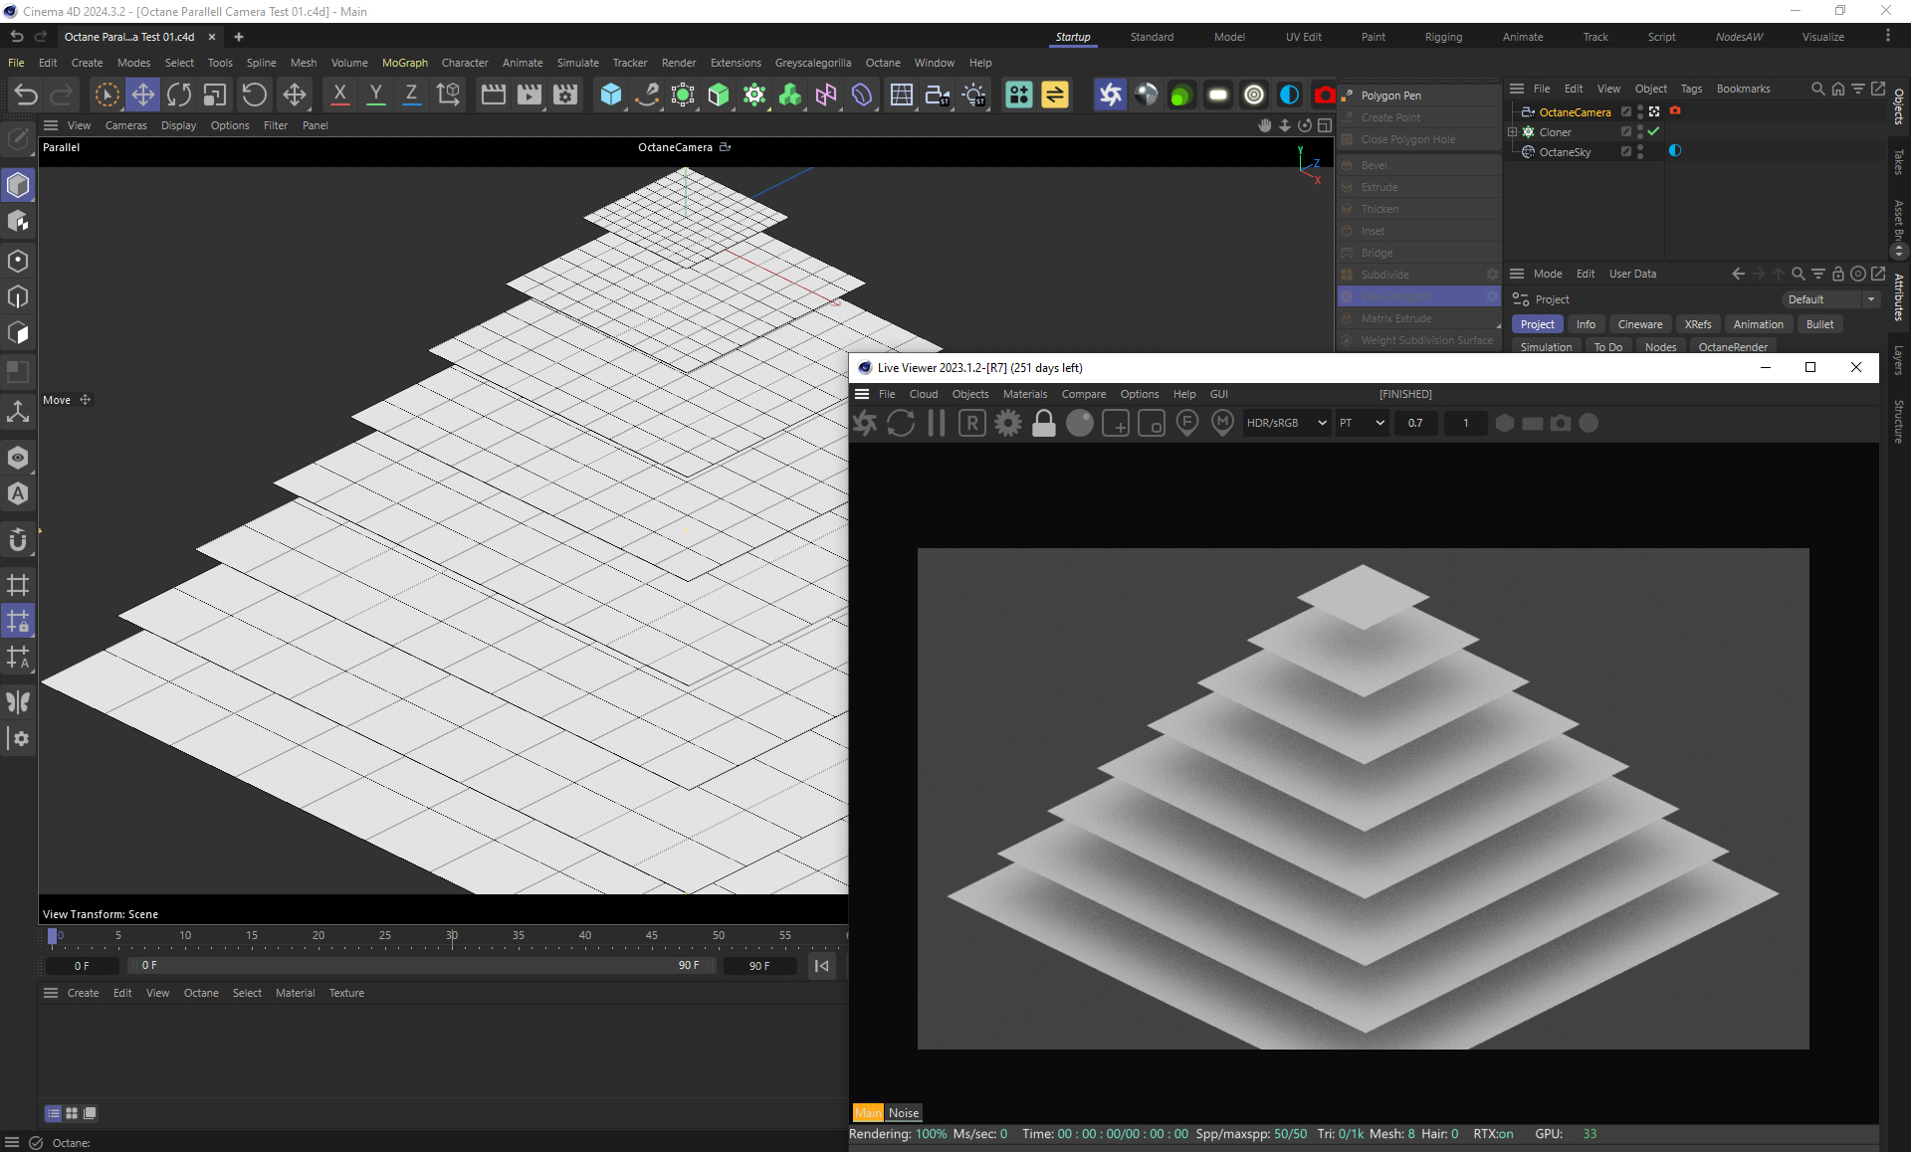Screen dimensions: 1911x1152
Task: Expand the Cloner object hierarchy
Action: (x=1513, y=132)
